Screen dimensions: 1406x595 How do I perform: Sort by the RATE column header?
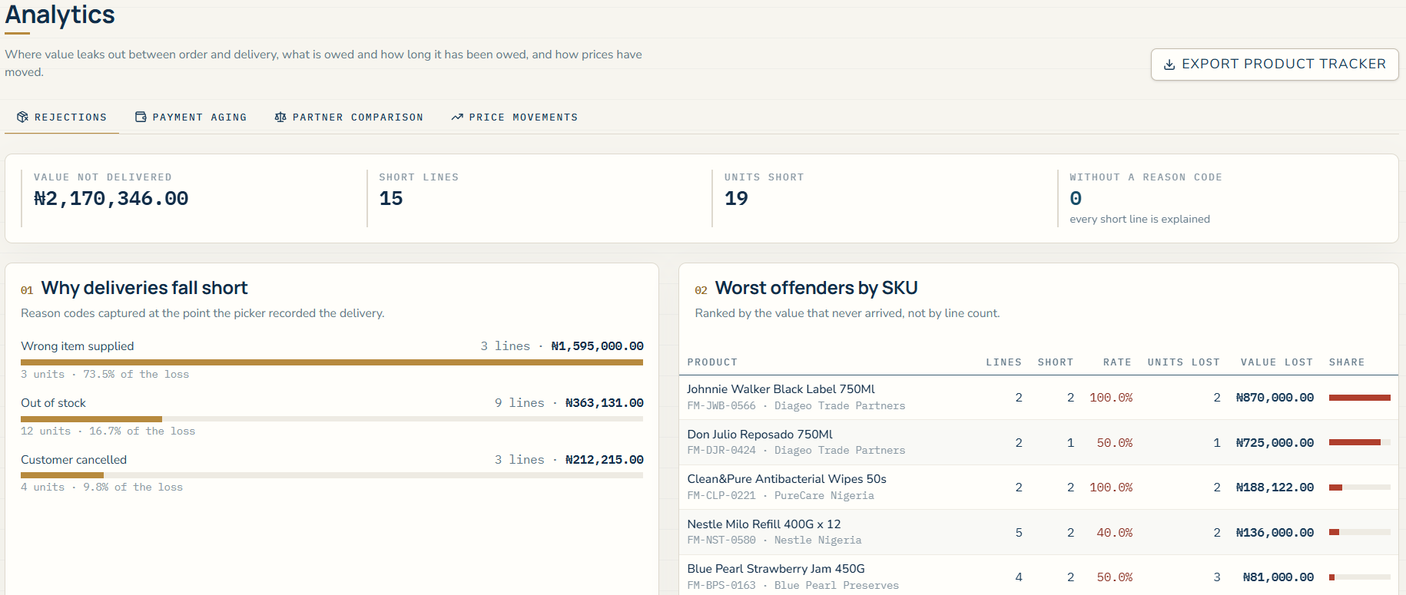[1117, 362]
